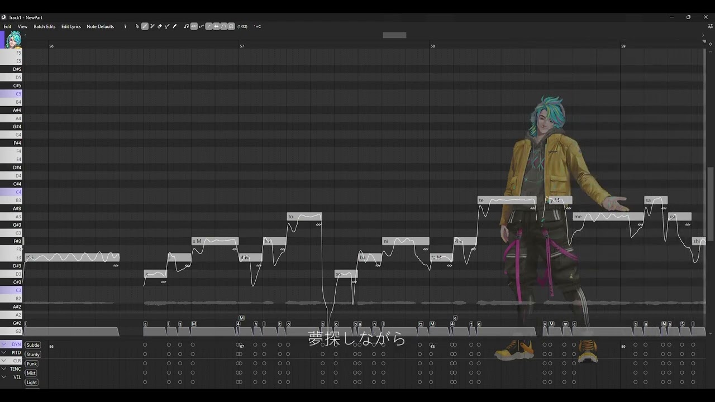Image resolution: width=715 pixels, height=402 pixels.
Task: Open the 1=C key selector
Action: click(257, 26)
